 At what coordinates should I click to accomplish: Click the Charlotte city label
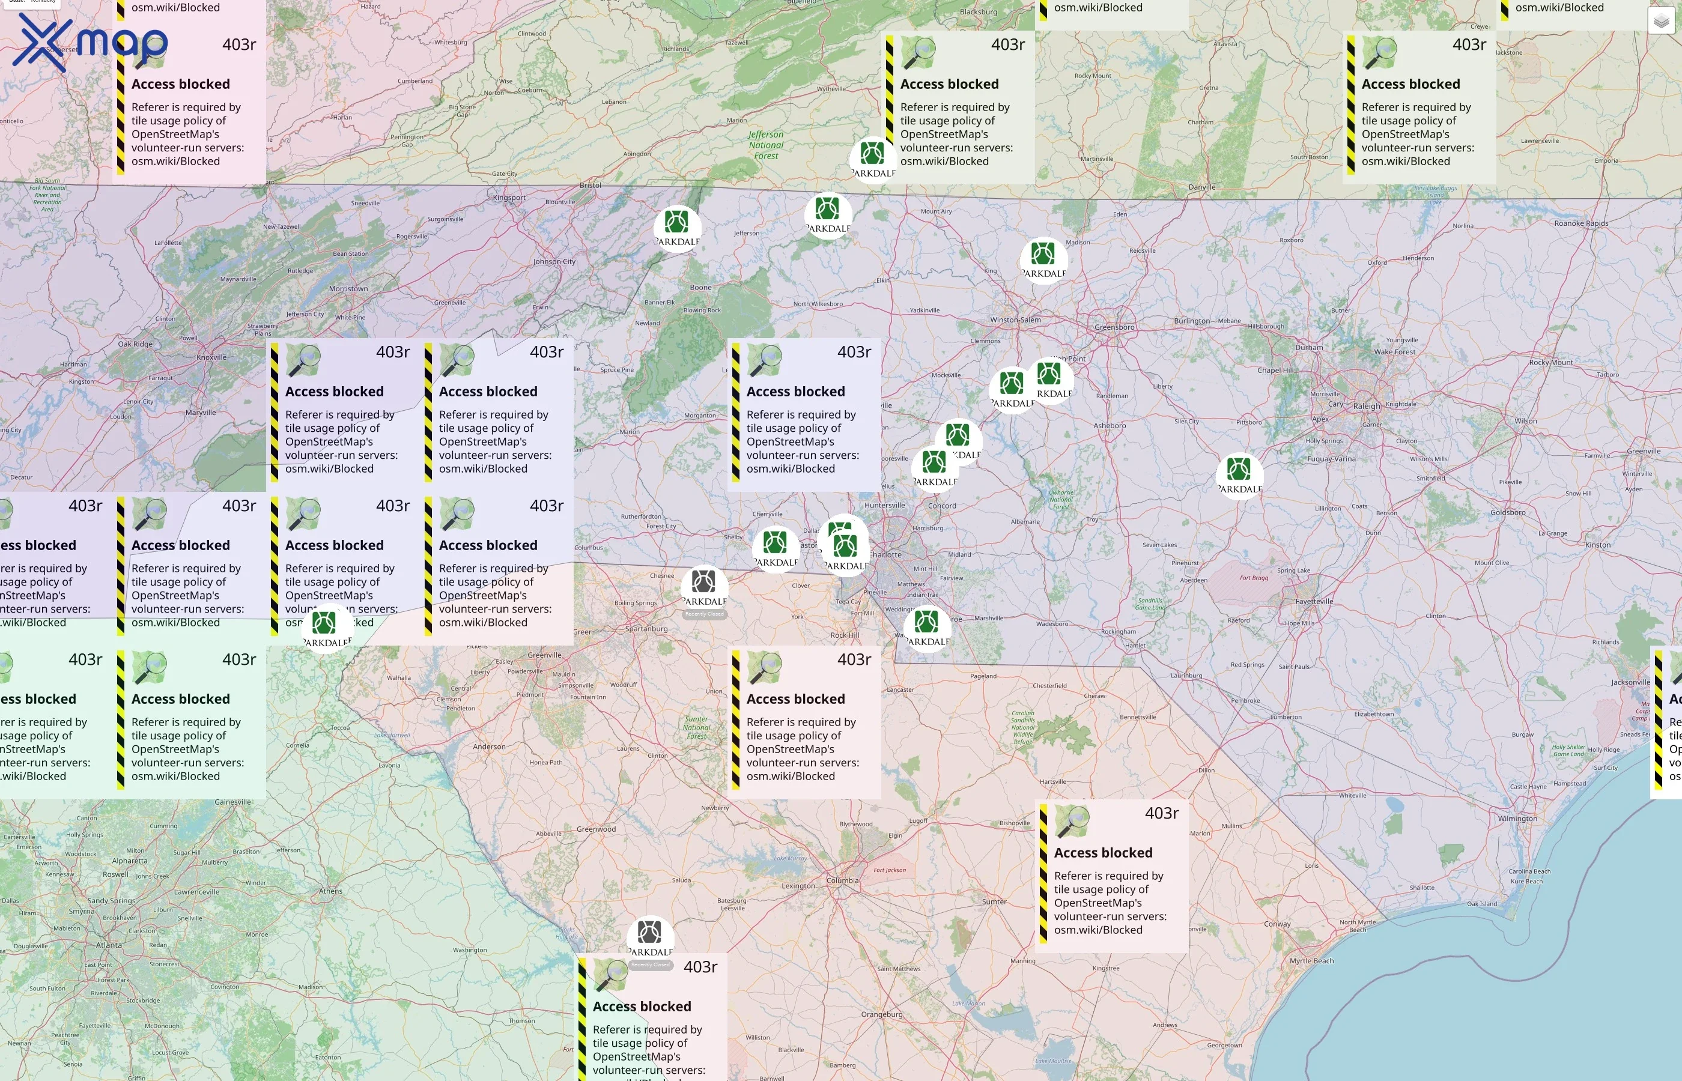click(886, 554)
